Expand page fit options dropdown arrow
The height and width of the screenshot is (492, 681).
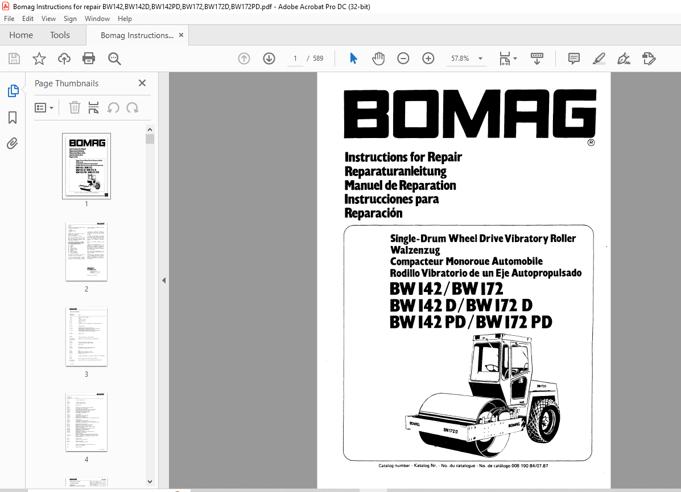click(515, 59)
